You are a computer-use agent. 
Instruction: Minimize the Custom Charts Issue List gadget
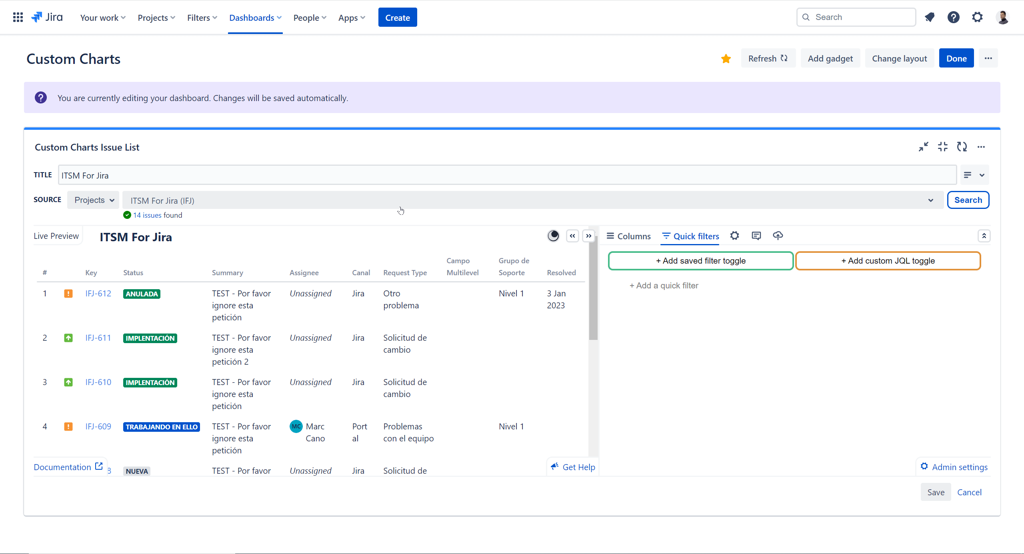pos(923,147)
